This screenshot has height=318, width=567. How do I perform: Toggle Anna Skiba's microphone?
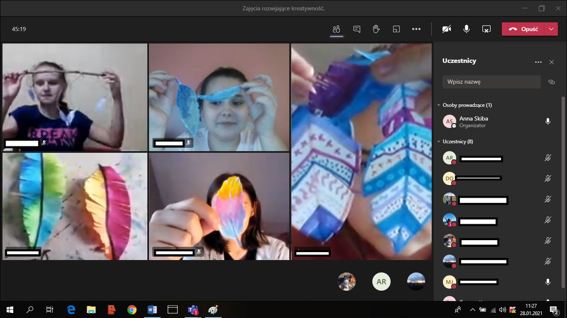point(548,121)
